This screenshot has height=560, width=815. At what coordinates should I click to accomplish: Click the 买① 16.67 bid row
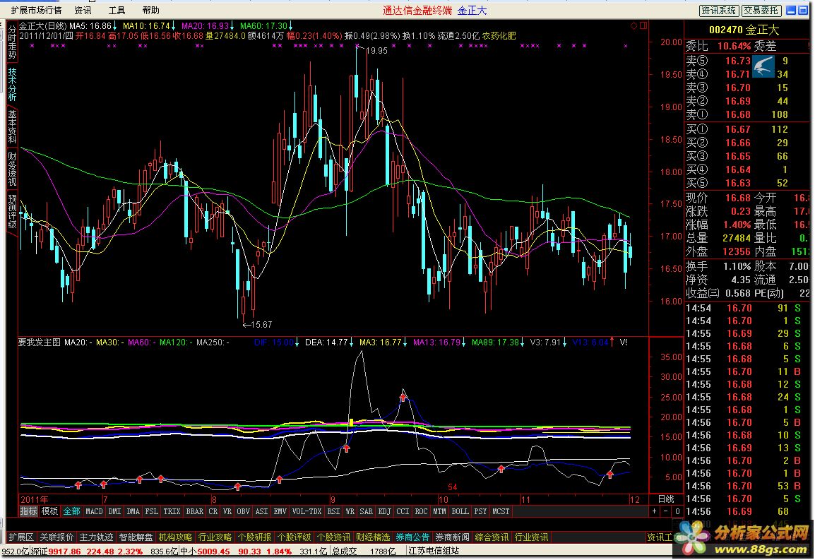(x=747, y=129)
